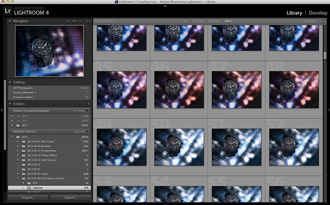Click green status light of Phlearn Thunderbolt MyBook
This screenshot has width=330, height=205.
(x=11, y=111)
